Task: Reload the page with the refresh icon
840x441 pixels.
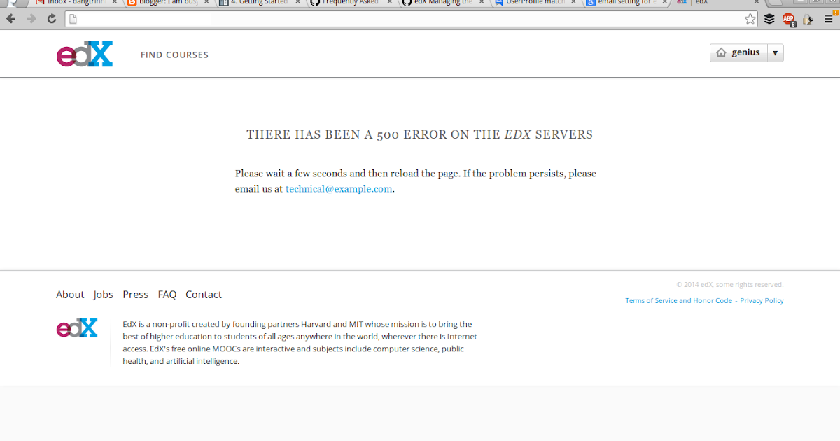Action: tap(52, 19)
